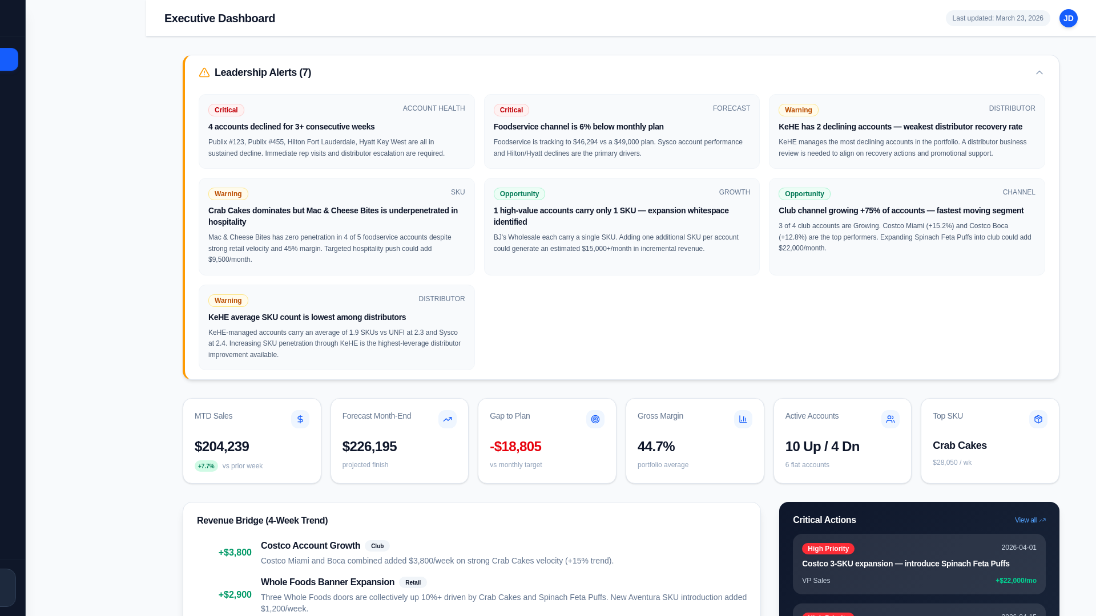1096x616 pixels.
Task: Click the people icon on Active Accounts card
Action: [890, 419]
